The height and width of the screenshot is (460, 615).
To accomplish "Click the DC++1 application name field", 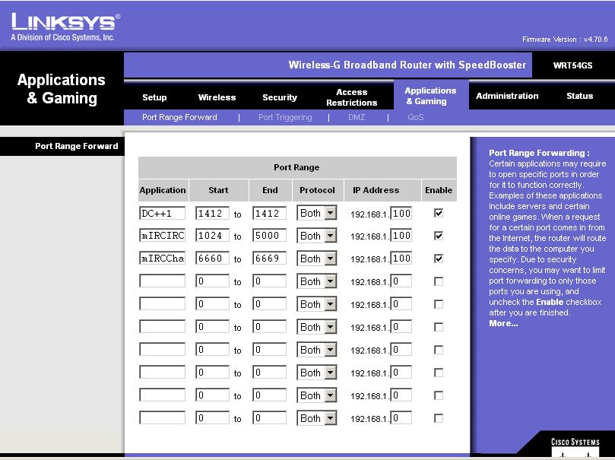I will coord(163,213).
